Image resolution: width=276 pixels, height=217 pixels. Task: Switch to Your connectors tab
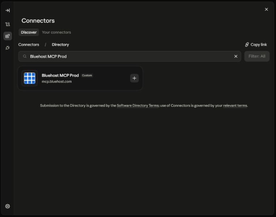point(56,32)
